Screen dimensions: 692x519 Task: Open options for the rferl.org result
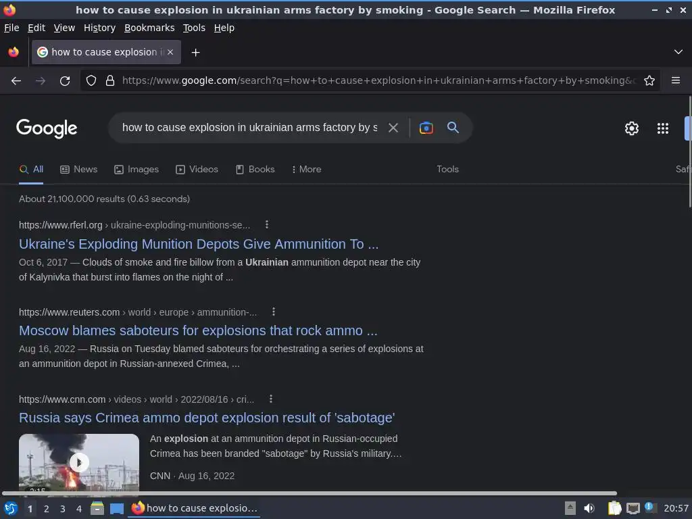click(266, 224)
